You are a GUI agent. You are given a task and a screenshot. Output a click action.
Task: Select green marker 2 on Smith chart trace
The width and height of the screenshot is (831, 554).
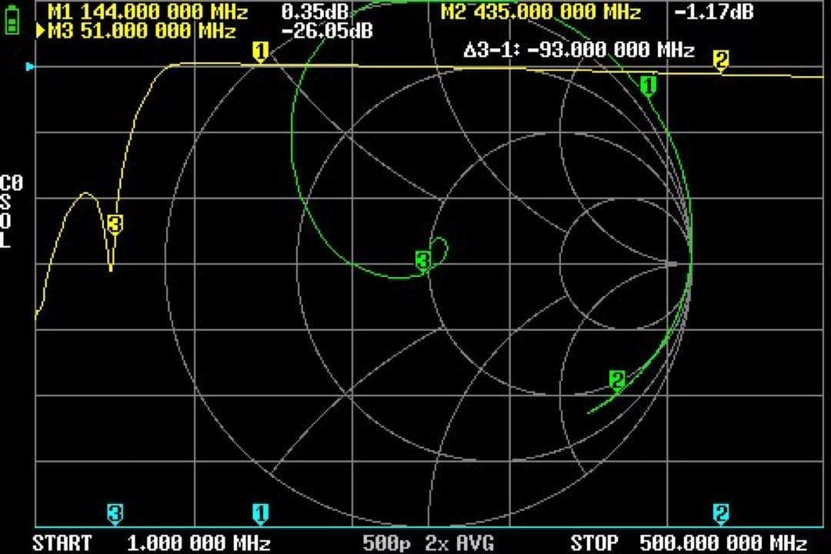[x=617, y=380]
